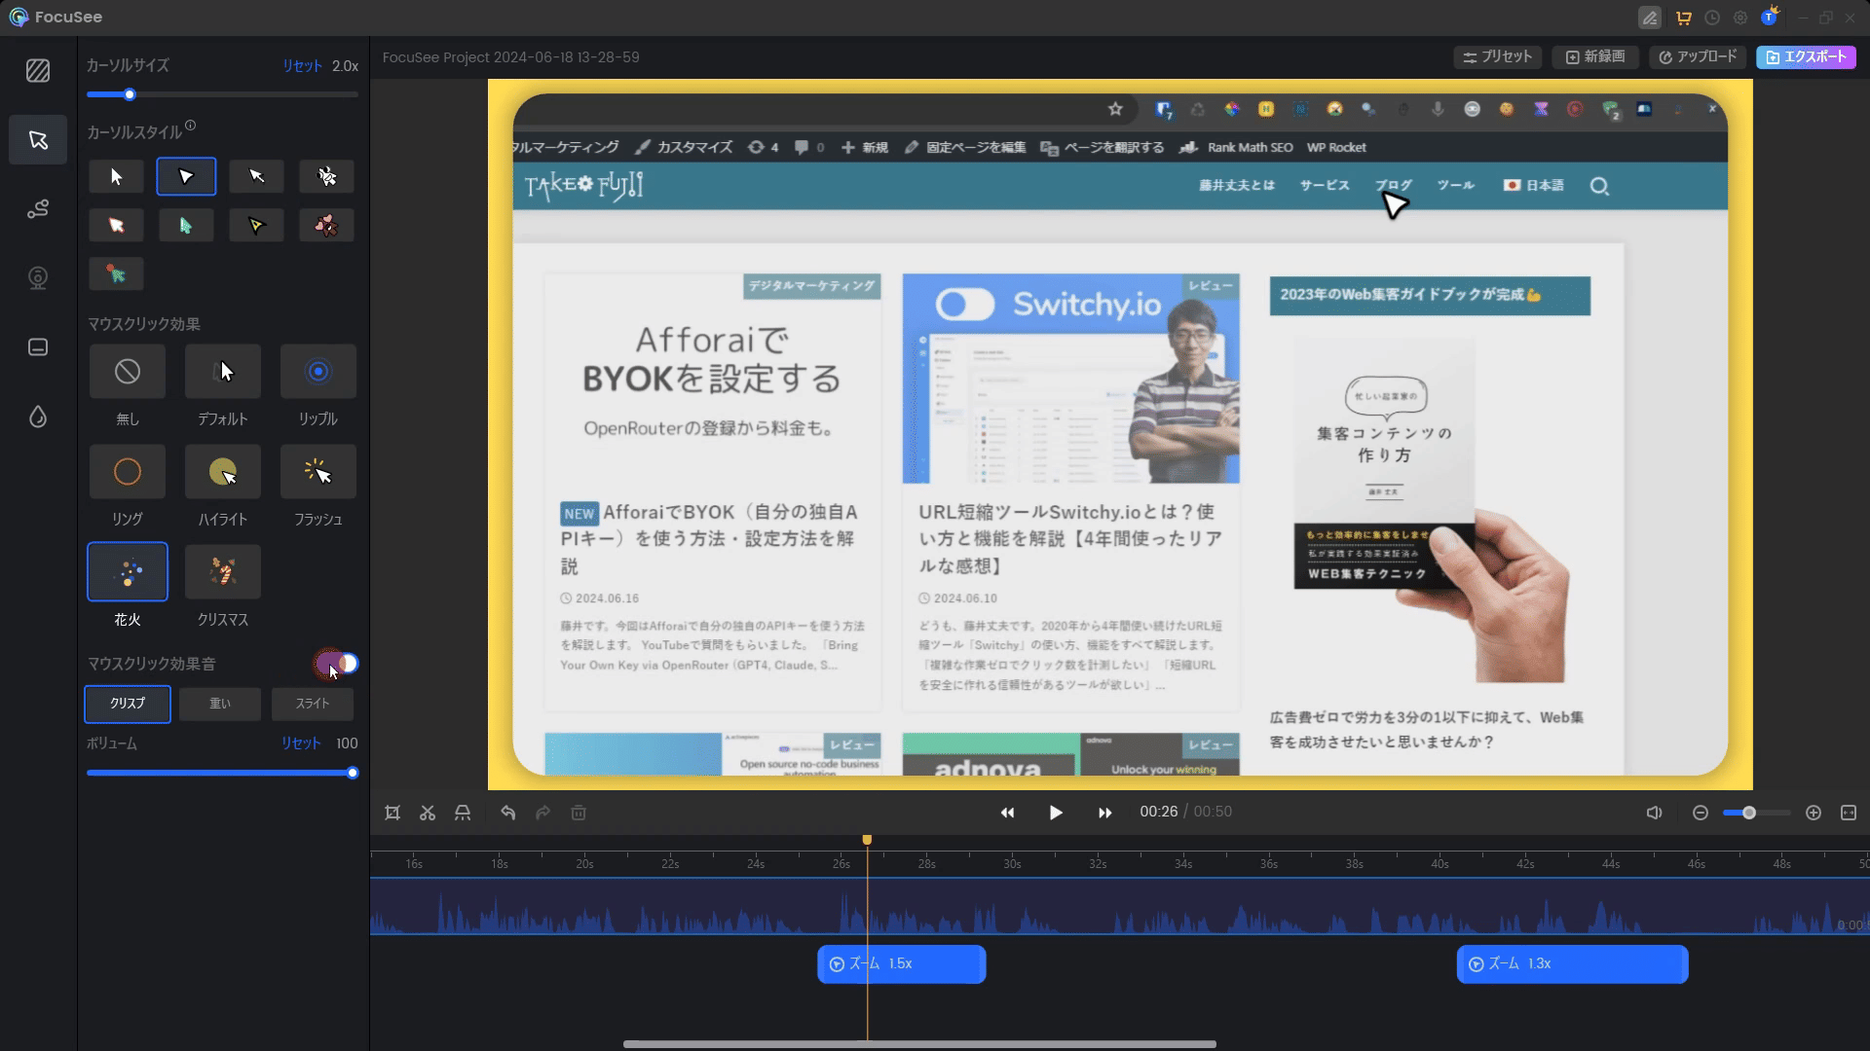Viewport: 1870px width, 1051px height.
Task: Click the scissors split tool
Action: point(428,813)
